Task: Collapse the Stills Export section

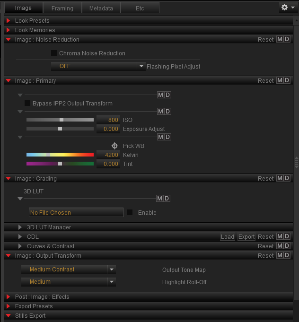Action: click(x=8, y=316)
